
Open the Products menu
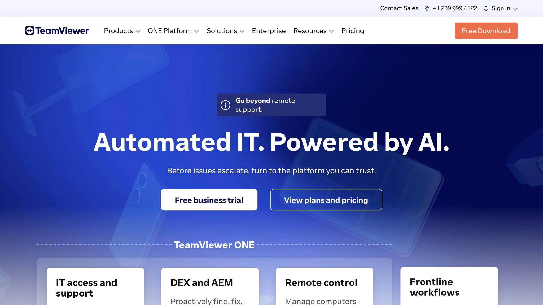pos(118,31)
